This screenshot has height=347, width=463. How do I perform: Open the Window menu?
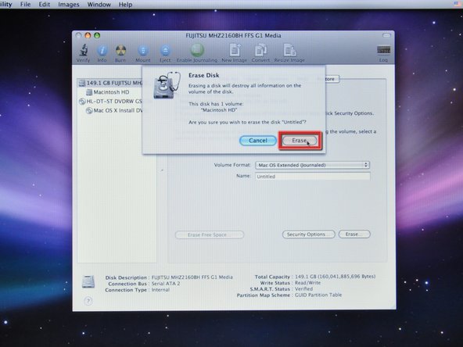pos(99,5)
